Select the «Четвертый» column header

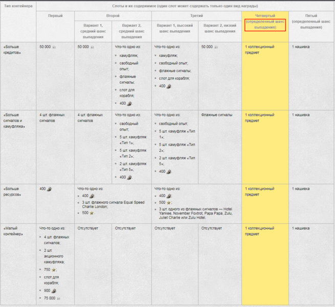(265, 16)
